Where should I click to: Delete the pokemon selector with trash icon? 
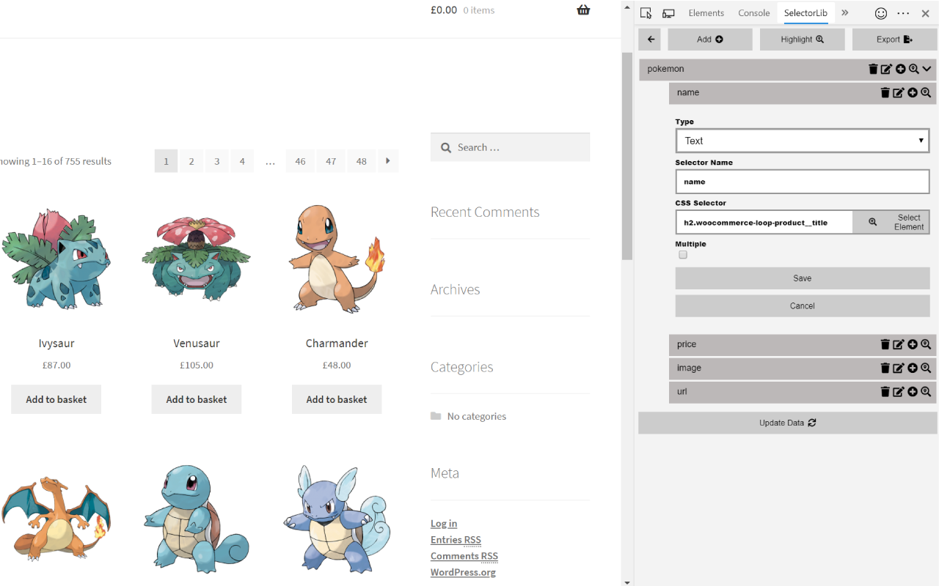click(x=873, y=69)
